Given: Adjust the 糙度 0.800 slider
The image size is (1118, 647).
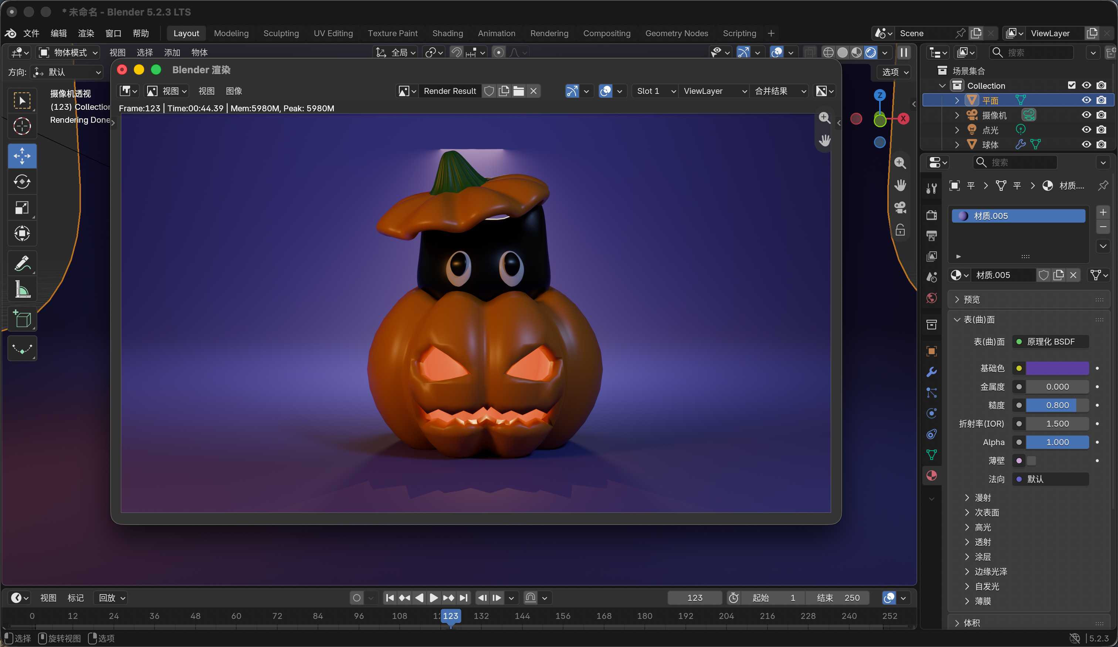Looking at the screenshot, I should (x=1057, y=405).
